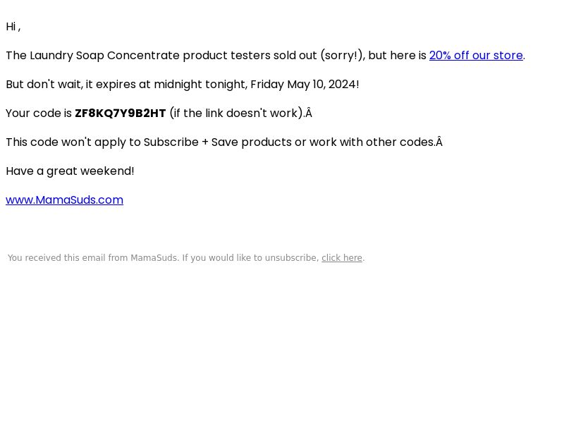
Task: Click the 'But don't wait' text
Action: (44, 85)
